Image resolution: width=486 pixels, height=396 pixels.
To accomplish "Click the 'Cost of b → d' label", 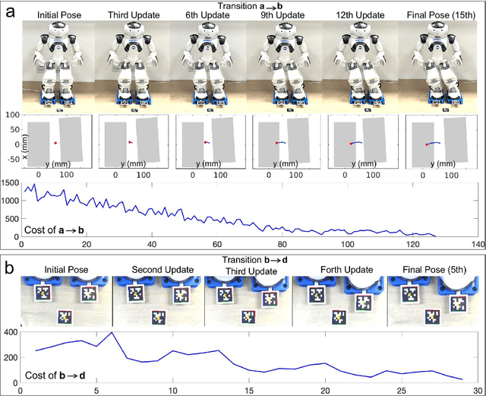I will pyautogui.click(x=55, y=375).
